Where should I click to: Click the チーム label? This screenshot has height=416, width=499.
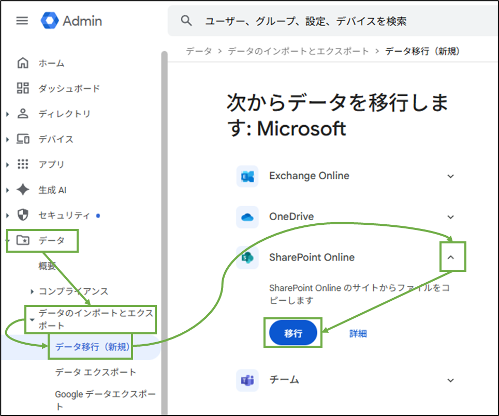pyautogui.click(x=284, y=380)
